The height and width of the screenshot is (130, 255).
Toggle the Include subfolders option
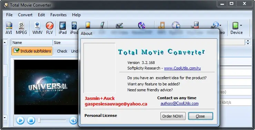32,51
